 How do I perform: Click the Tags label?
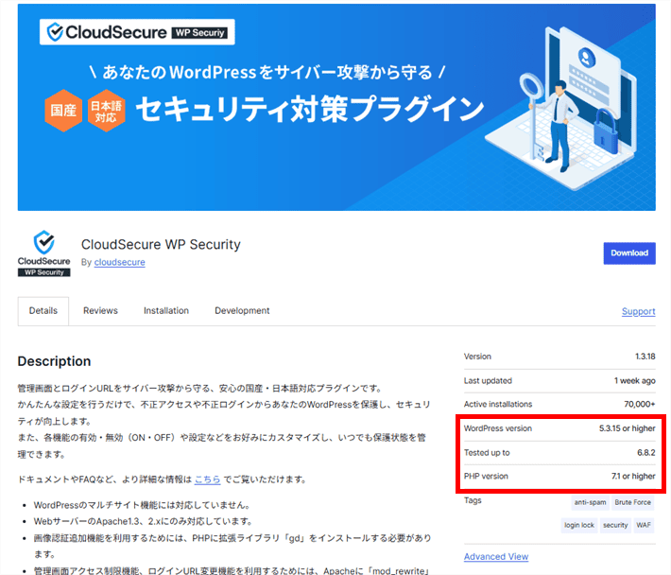point(473,500)
